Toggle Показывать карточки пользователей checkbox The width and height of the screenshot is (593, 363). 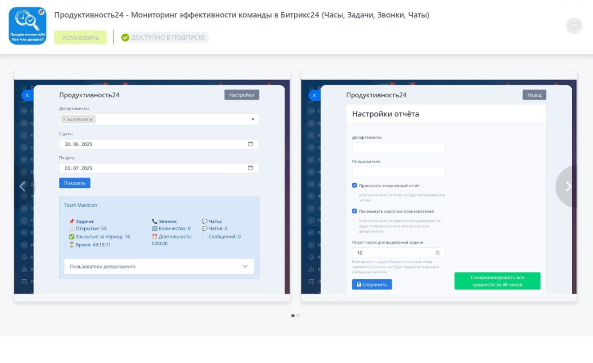click(x=354, y=211)
